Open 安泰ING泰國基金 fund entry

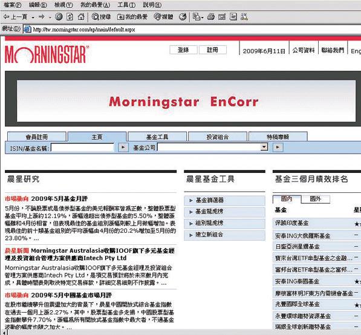pyautogui.click(x=298, y=281)
